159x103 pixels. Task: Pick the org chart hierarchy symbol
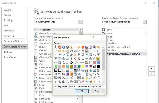[56, 47]
